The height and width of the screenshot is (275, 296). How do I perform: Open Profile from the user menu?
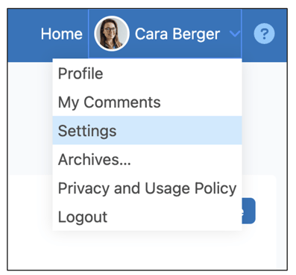[147, 73]
